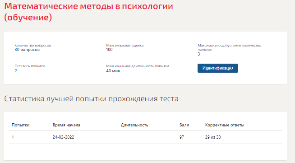This screenshot has width=295, height=163.
Task: Select the Попытки column header
Action: (20, 125)
